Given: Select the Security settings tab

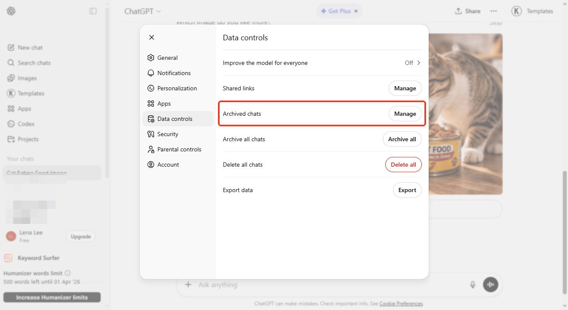Looking at the screenshot, I should pos(168,134).
